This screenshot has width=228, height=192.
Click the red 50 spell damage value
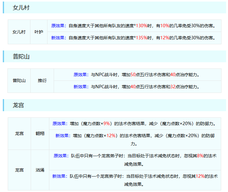133,75
